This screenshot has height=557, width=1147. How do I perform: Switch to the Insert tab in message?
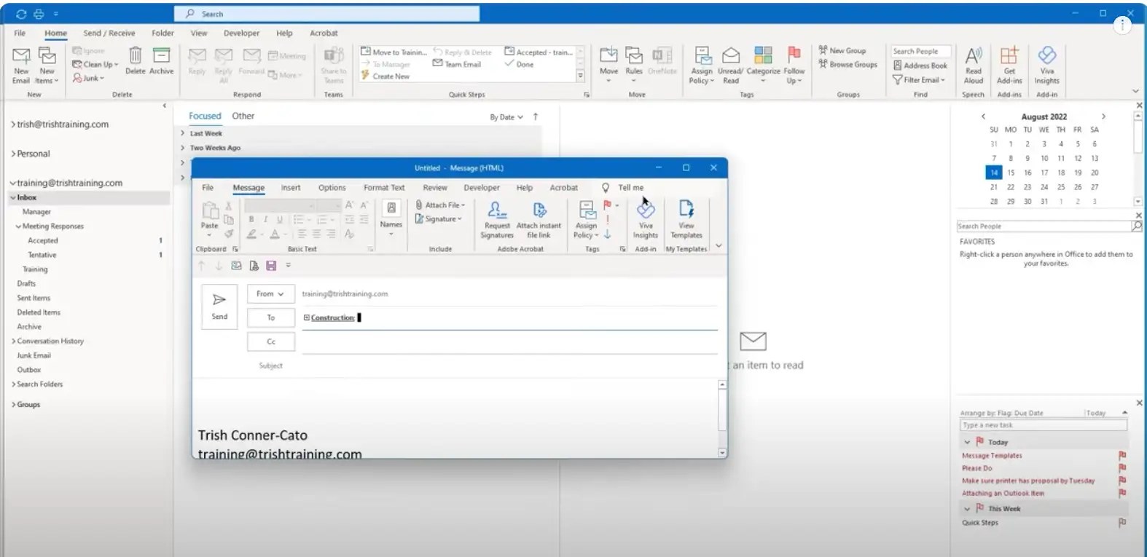(291, 188)
